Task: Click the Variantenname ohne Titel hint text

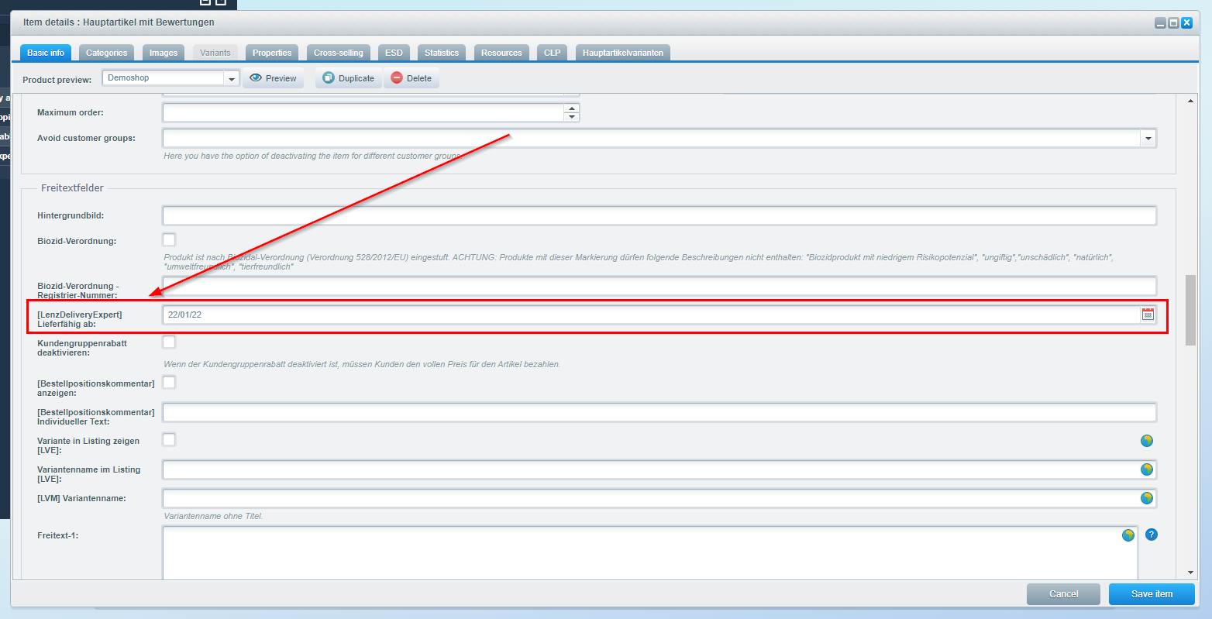Action: click(213, 516)
